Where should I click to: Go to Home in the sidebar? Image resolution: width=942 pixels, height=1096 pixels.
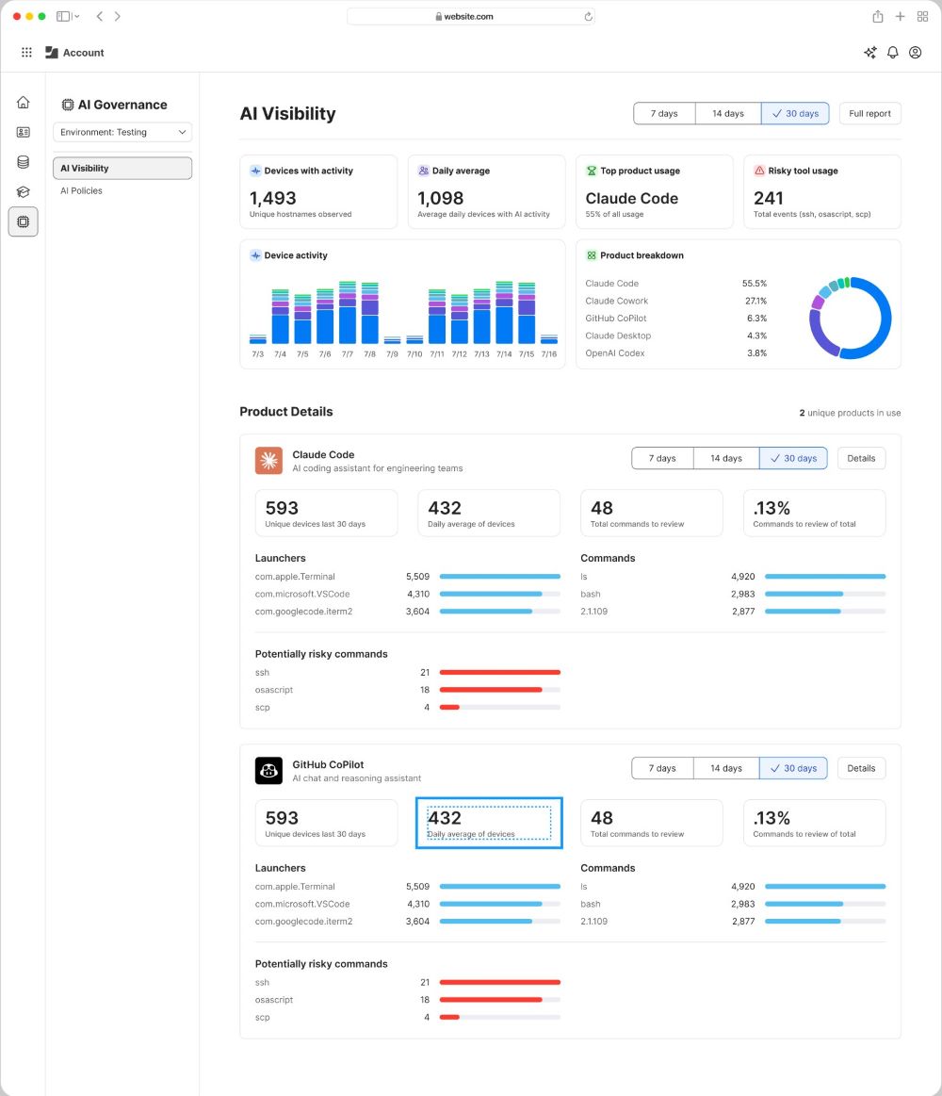[23, 103]
